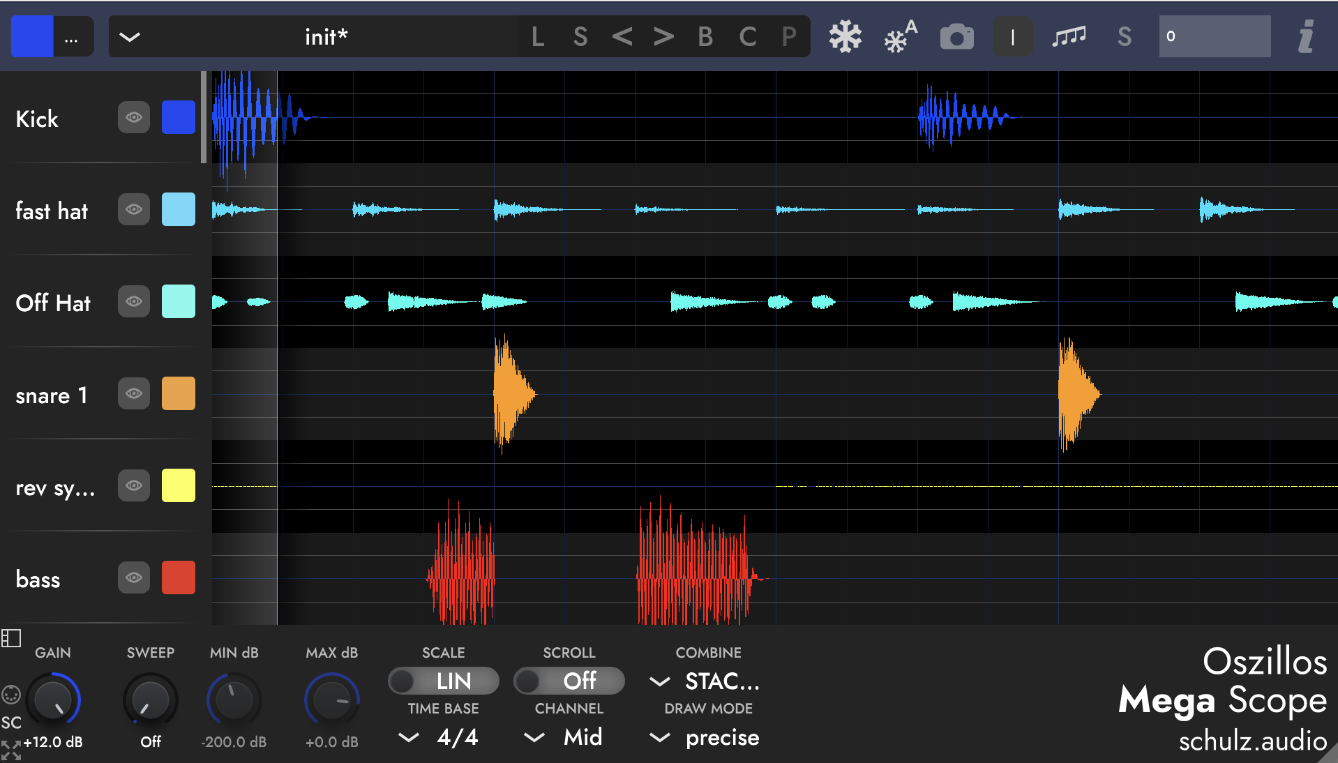The image size is (1338, 763).
Task: Open the TIME BASE 4/4 dropdown
Action: pyautogui.click(x=407, y=738)
